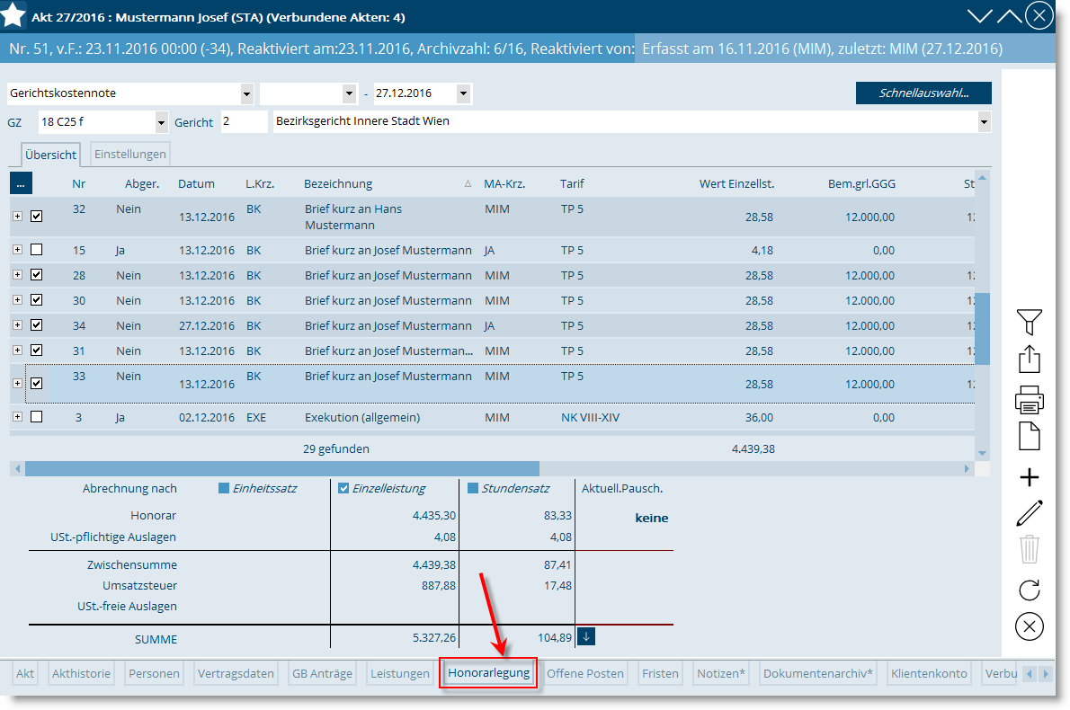This screenshot has height=710, width=1070.
Task: Add a new entry with plus icon
Action: 1029,477
